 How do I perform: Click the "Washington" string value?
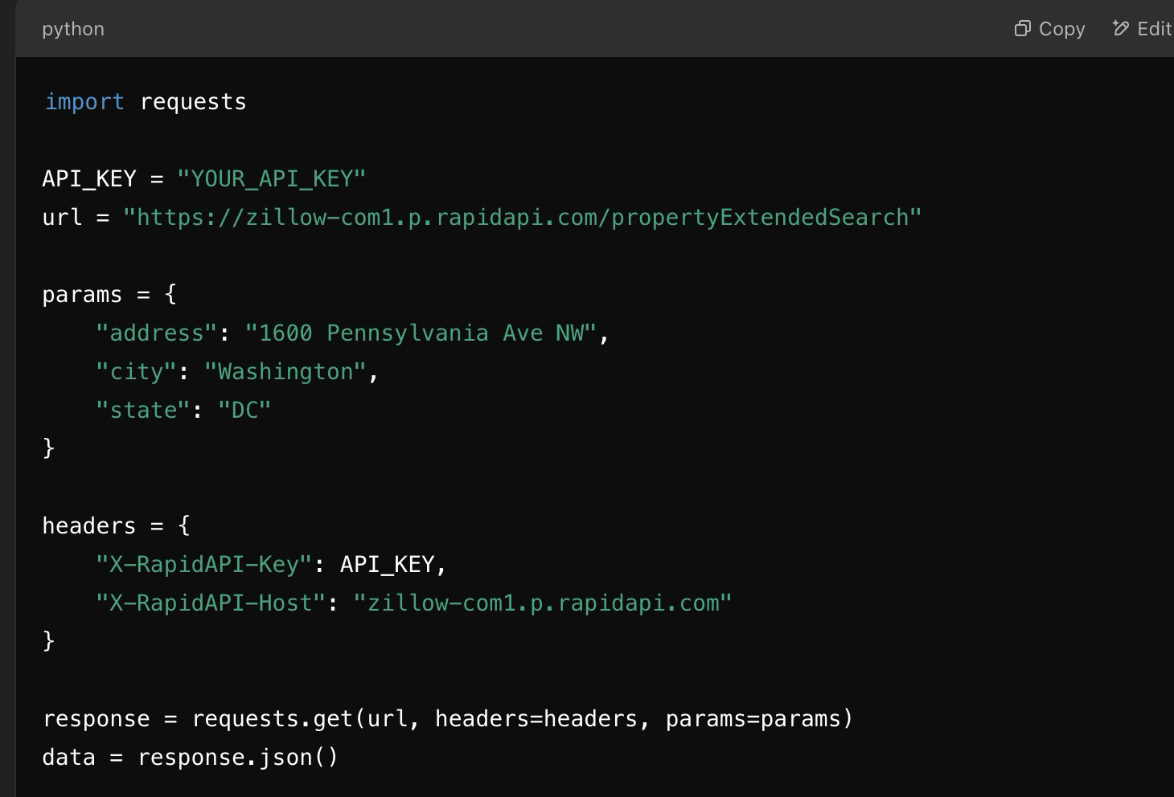click(x=285, y=371)
